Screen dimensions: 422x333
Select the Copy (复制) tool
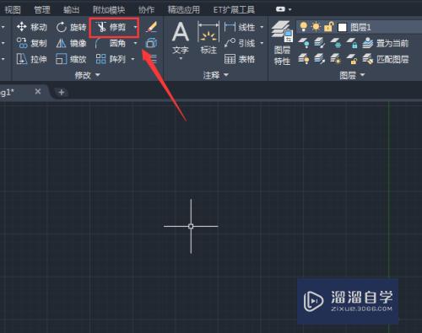pos(32,43)
